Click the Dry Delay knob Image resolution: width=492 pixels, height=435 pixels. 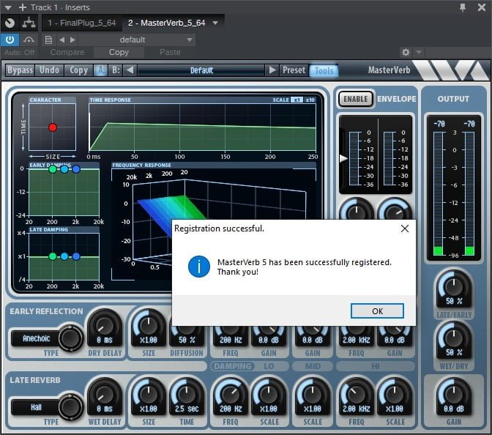coord(104,326)
